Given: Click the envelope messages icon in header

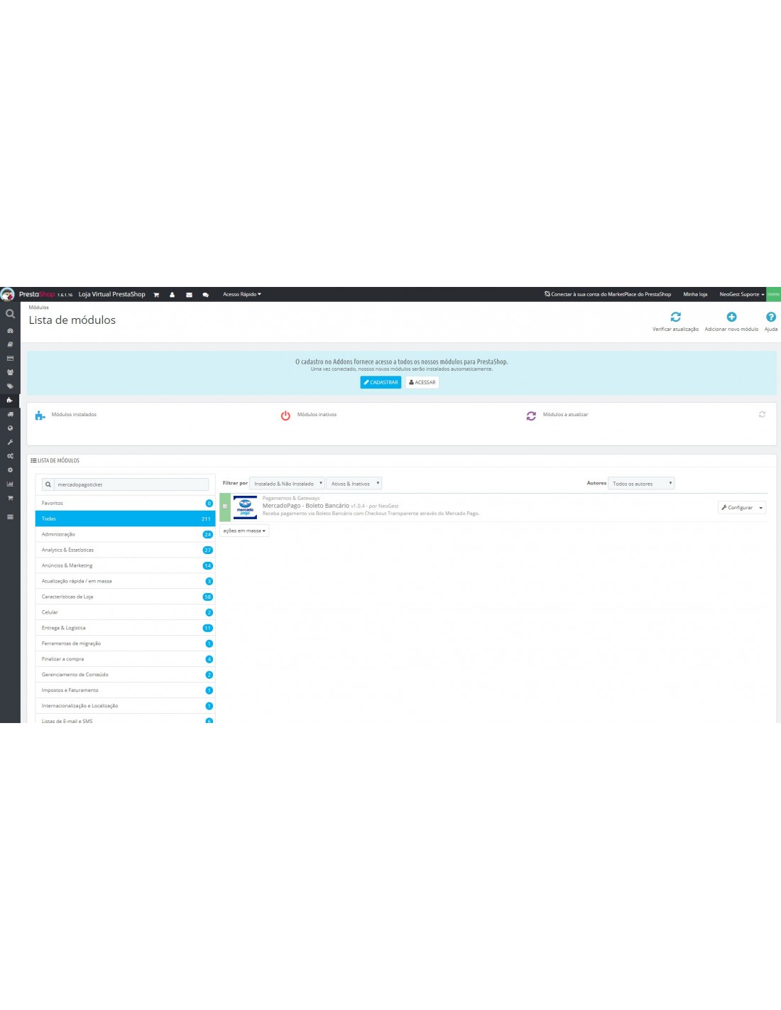Looking at the screenshot, I should point(189,295).
